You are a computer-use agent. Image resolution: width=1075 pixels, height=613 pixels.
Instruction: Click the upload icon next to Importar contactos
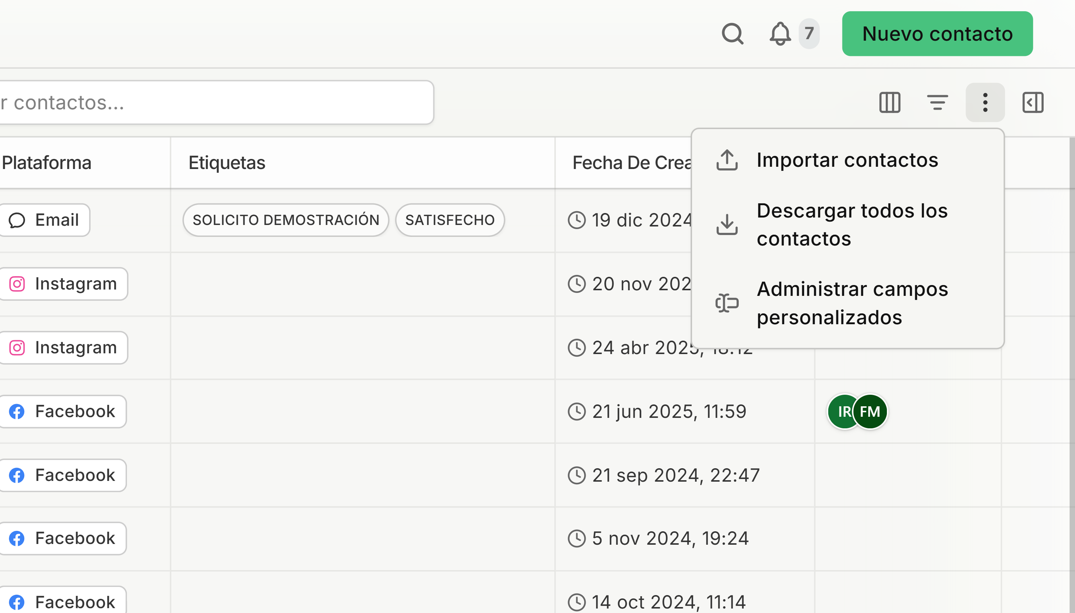pyautogui.click(x=726, y=160)
